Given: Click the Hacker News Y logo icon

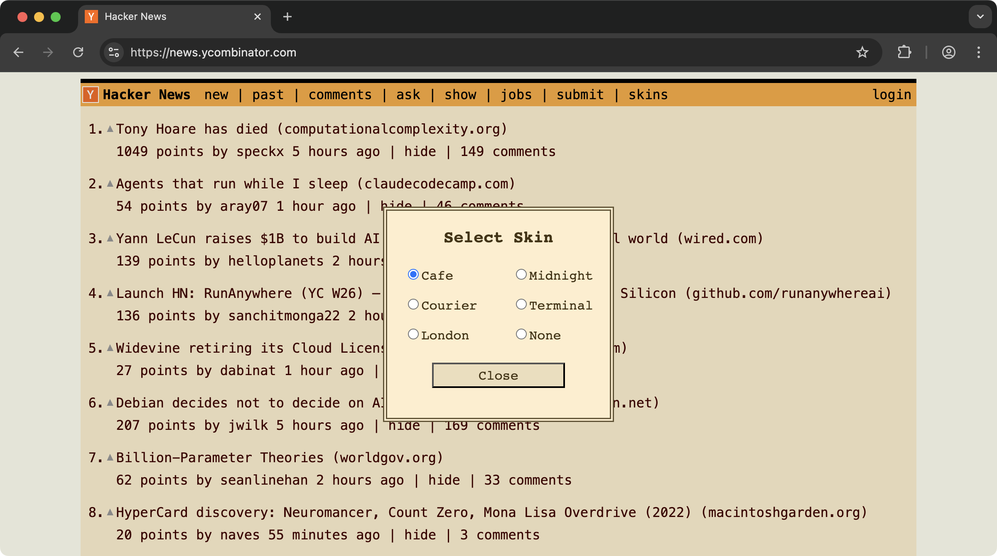Looking at the screenshot, I should tap(91, 95).
